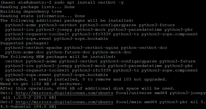
Task: Click 'Reading package lists... Done' line
Action: tap(38, 7)
